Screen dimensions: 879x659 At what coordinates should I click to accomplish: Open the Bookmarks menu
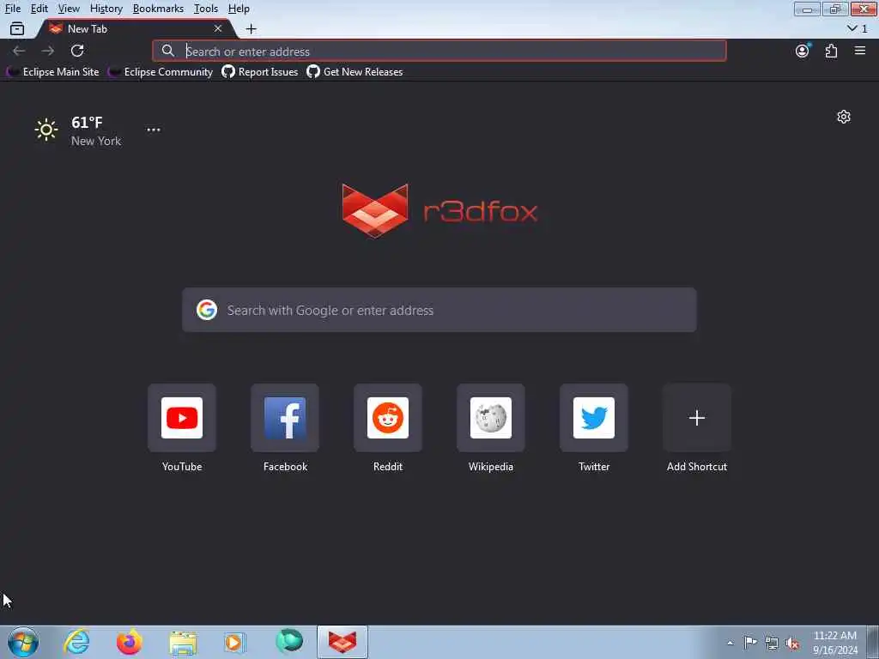[x=158, y=9]
